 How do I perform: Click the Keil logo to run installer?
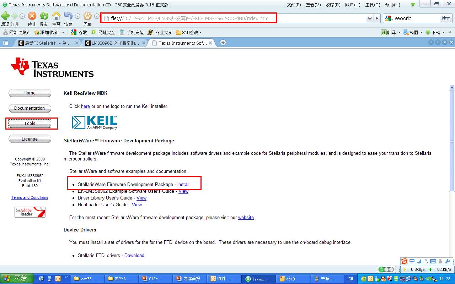tap(94, 122)
